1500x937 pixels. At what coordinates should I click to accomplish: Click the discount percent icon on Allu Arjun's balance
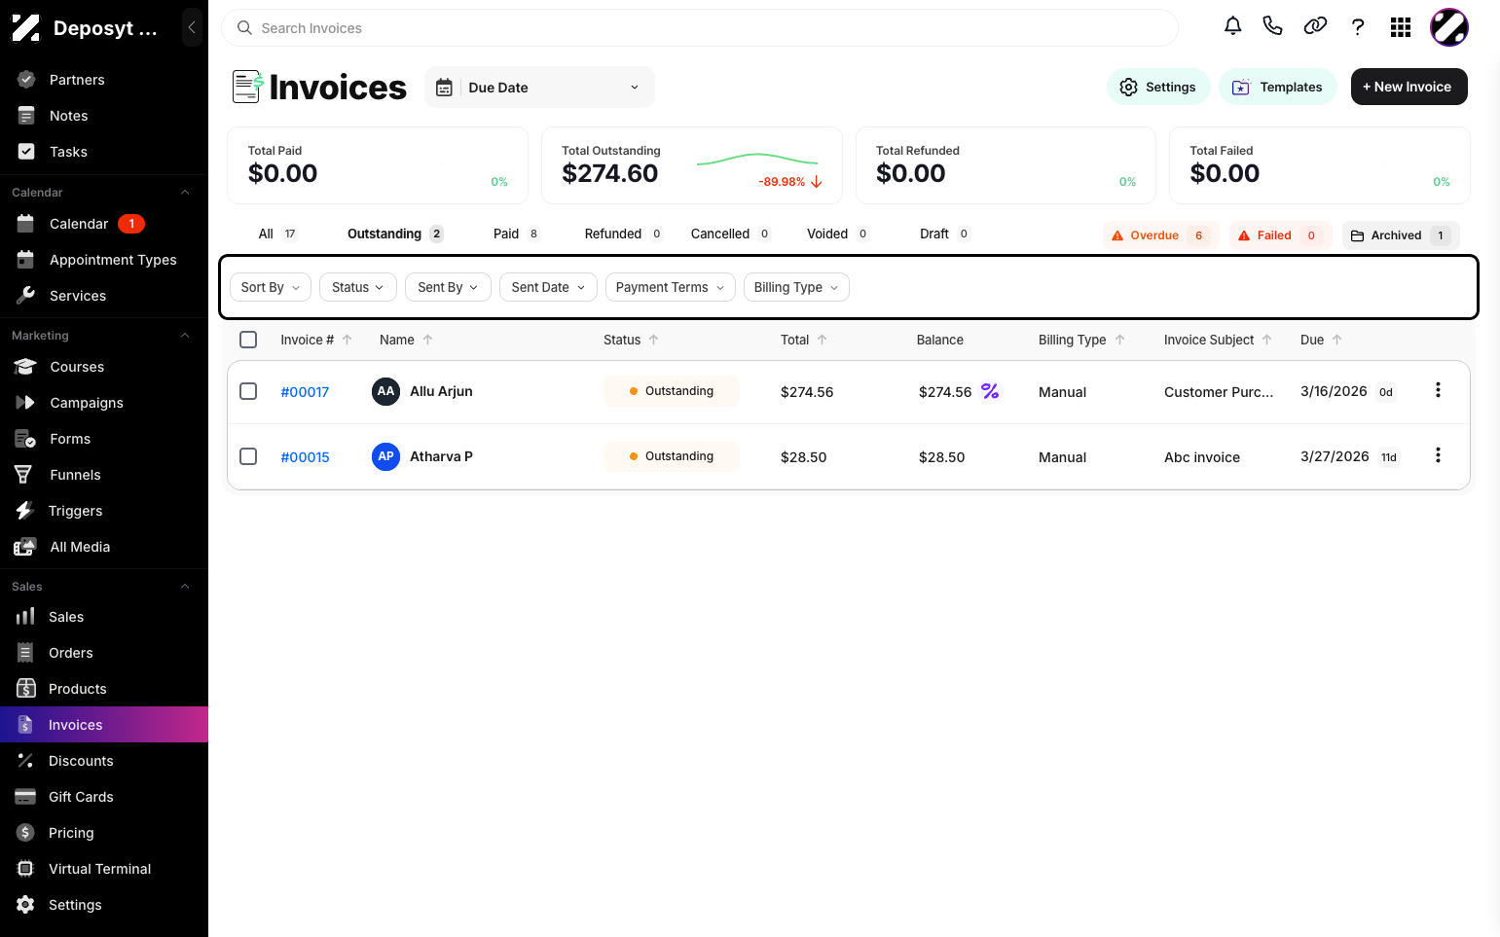pos(990,391)
